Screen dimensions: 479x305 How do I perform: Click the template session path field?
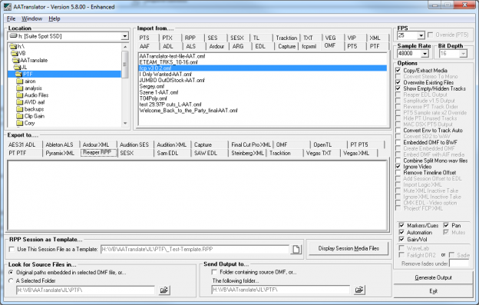click(x=195, y=250)
